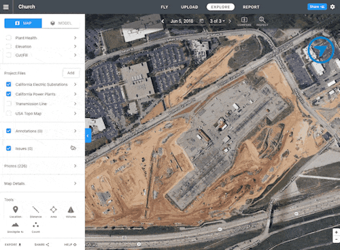The width and height of the screenshot is (340, 250).
Task: Click the Add project files button
Action: click(71, 73)
